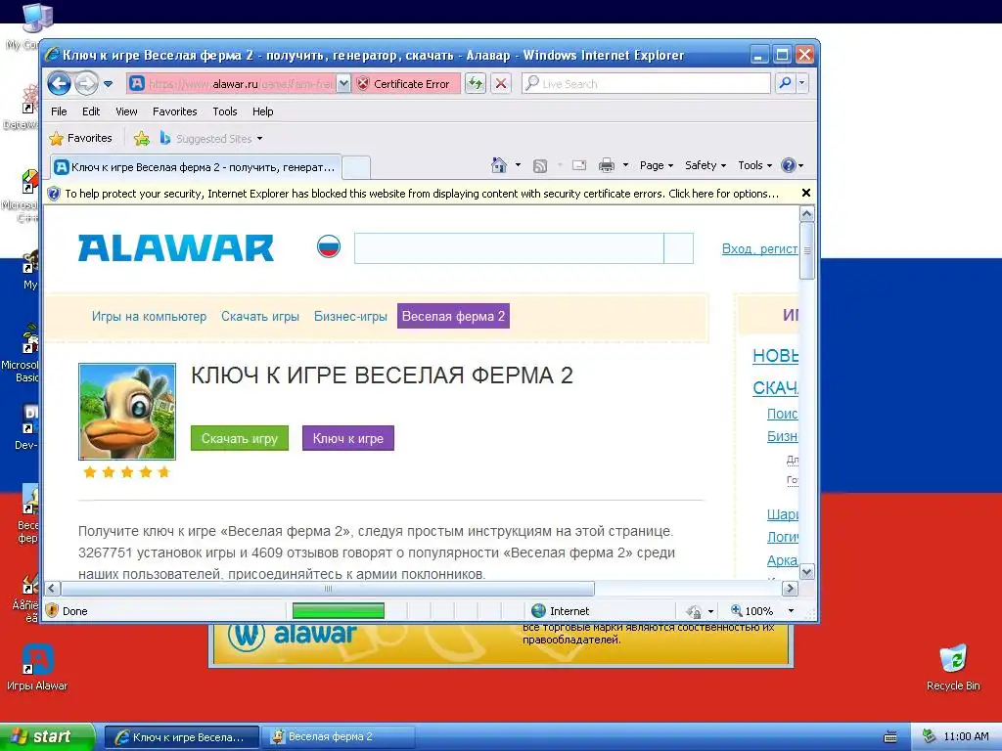Refresh the page with the green arrows icon
The height and width of the screenshot is (751, 1002).
[476, 84]
